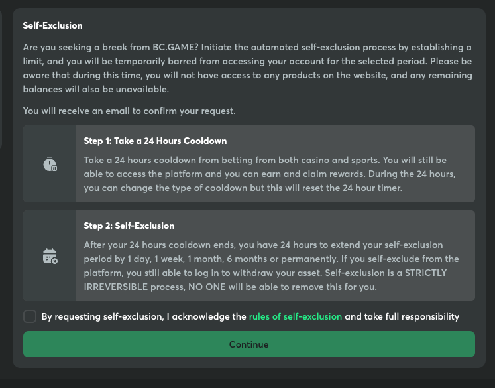
Task: Select the Self-Exclusion heading
Action: click(x=53, y=25)
